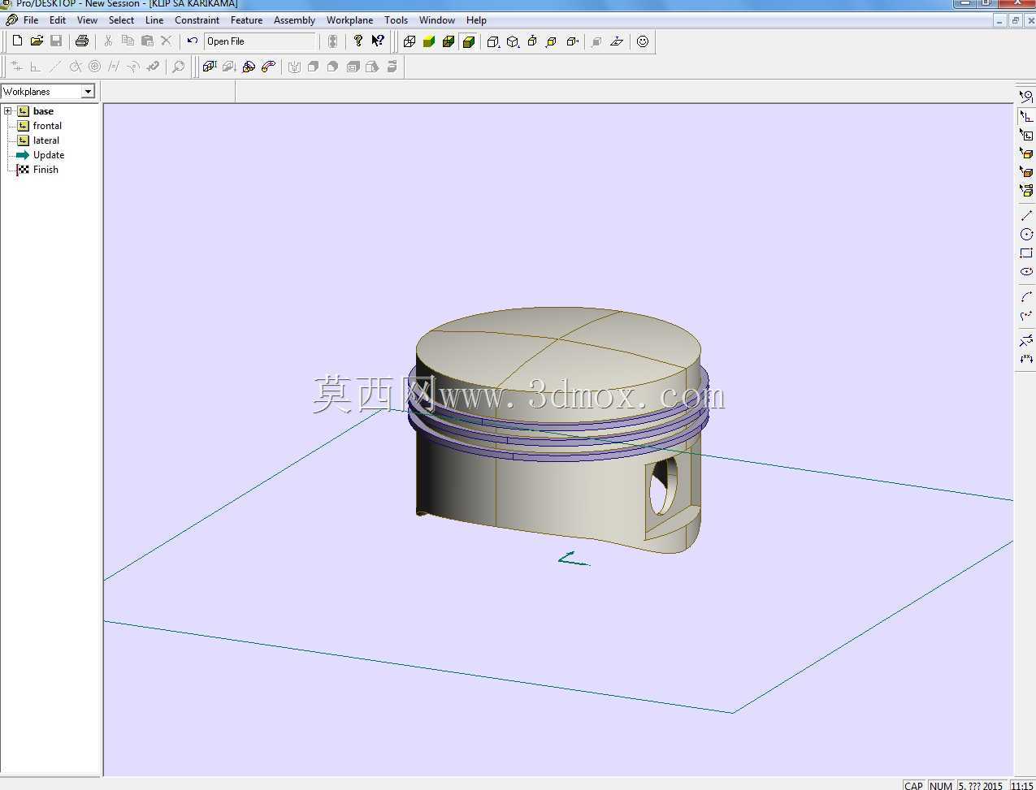Viewport: 1036px width, 790px height.
Task: Click the right side view cube icon
Action: point(572,41)
